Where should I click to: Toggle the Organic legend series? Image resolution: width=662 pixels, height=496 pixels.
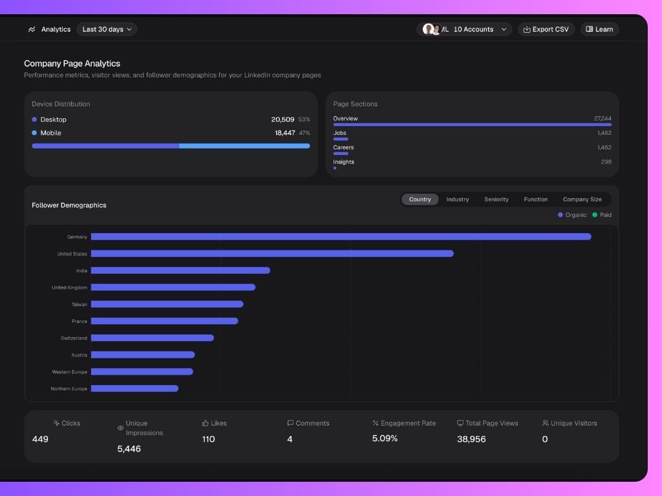click(572, 214)
